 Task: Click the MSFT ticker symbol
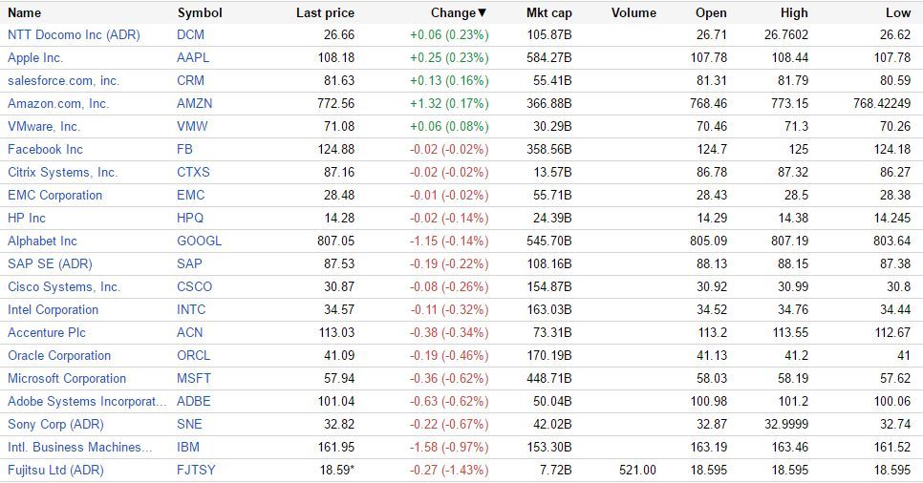point(194,378)
